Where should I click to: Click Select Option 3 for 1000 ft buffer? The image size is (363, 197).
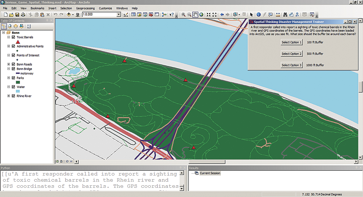click(291, 65)
